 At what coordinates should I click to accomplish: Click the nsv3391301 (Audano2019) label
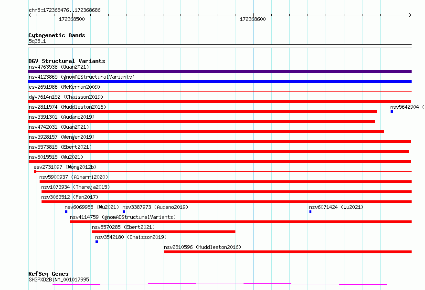[x=62, y=117]
